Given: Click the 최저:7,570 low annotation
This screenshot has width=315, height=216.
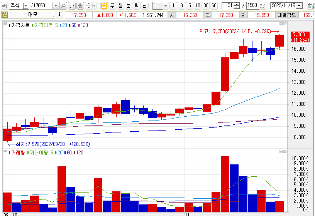Looking at the screenshot, I should pyautogui.click(x=49, y=144).
